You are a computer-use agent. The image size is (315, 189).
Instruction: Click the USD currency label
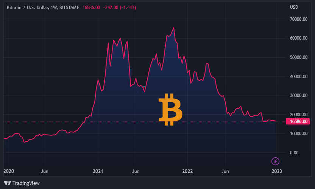click(x=294, y=7)
